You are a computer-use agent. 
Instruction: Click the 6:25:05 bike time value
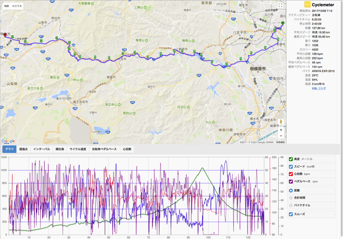click(317, 19)
